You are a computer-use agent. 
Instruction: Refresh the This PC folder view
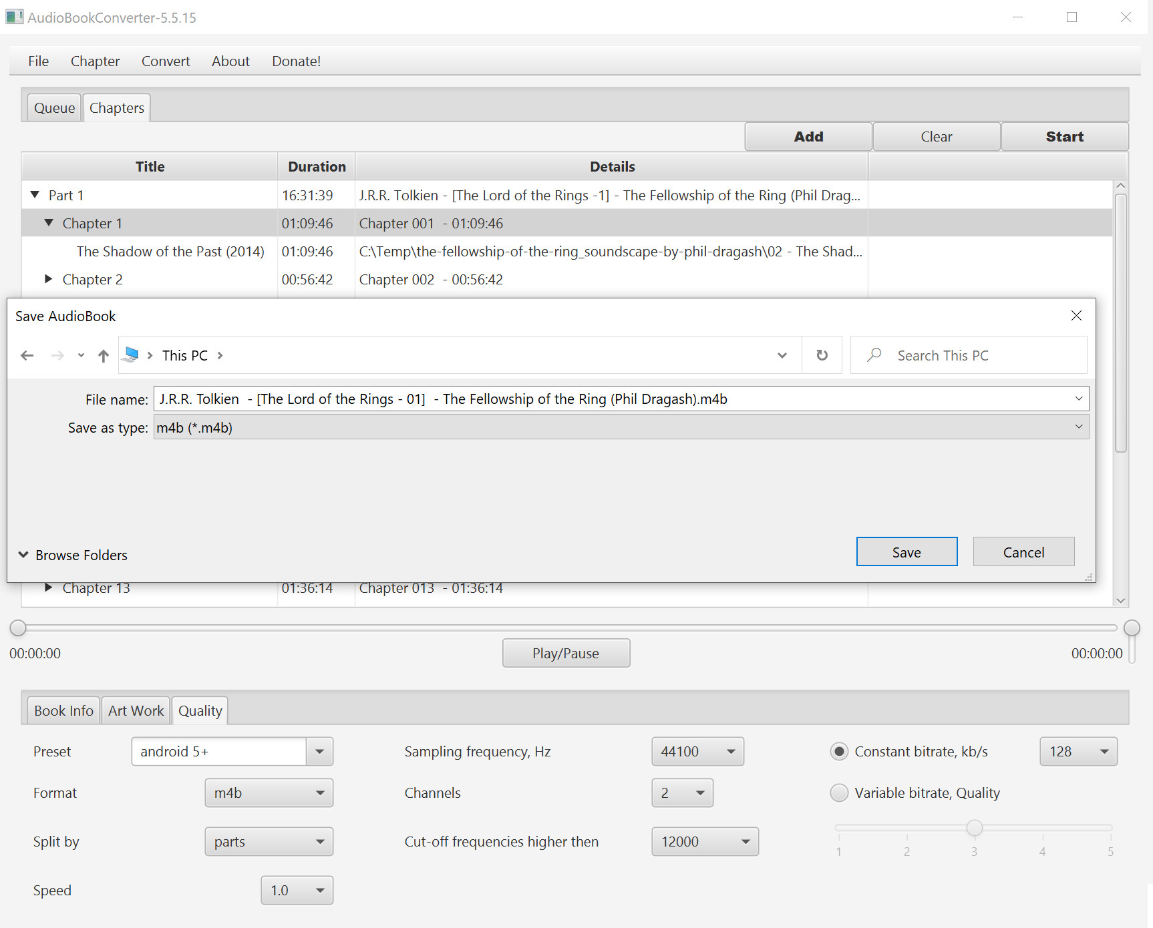[x=822, y=355]
